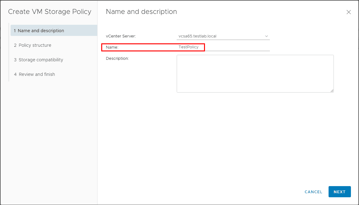The width and height of the screenshot is (359, 205).
Task: Click the Name label
Action: point(112,47)
